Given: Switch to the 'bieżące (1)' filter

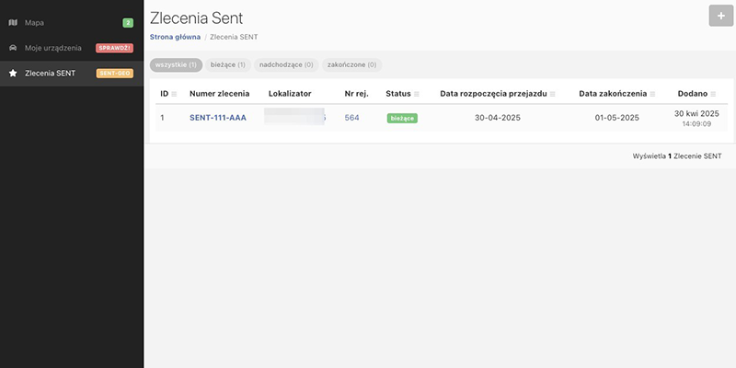Looking at the screenshot, I should click(228, 65).
